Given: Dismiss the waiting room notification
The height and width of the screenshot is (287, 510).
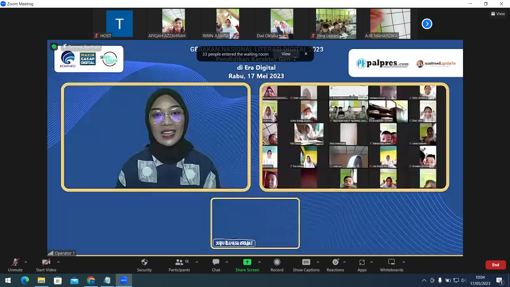Looking at the screenshot, I should pos(306,54).
